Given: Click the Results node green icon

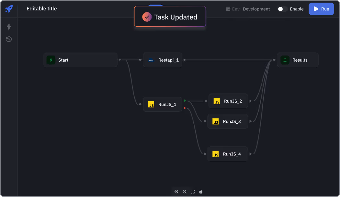Looking at the screenshot, I should [285, 60].
